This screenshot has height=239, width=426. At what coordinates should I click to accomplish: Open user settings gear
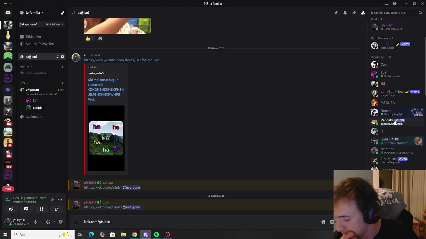[61, 222]
